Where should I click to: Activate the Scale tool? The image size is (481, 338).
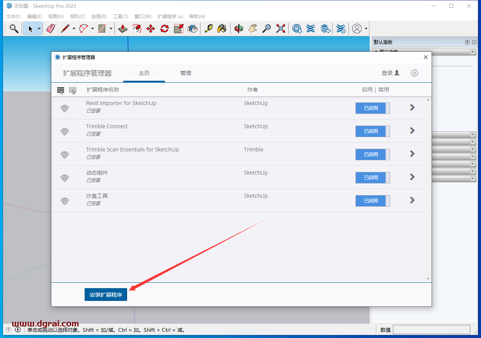click(x=178, y=29)
